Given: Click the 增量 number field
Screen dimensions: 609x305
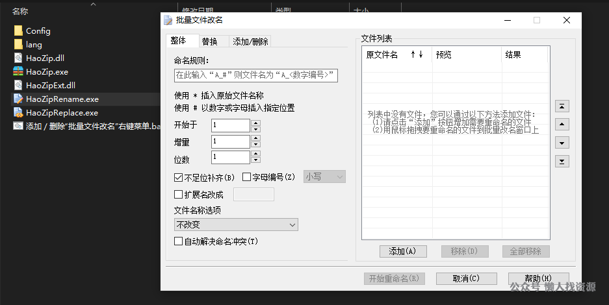Looking at the screenshot, I should click(231, 141).
